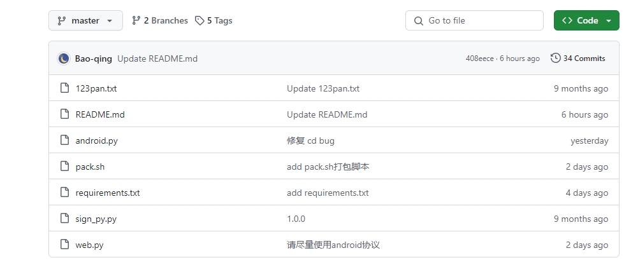Click the file icon beside README.md
This screenshot has height=267, width=631.
click(x=64, y=114)
